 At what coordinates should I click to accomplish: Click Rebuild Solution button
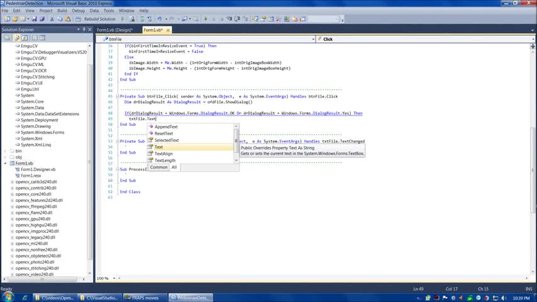tap(96, 20)
